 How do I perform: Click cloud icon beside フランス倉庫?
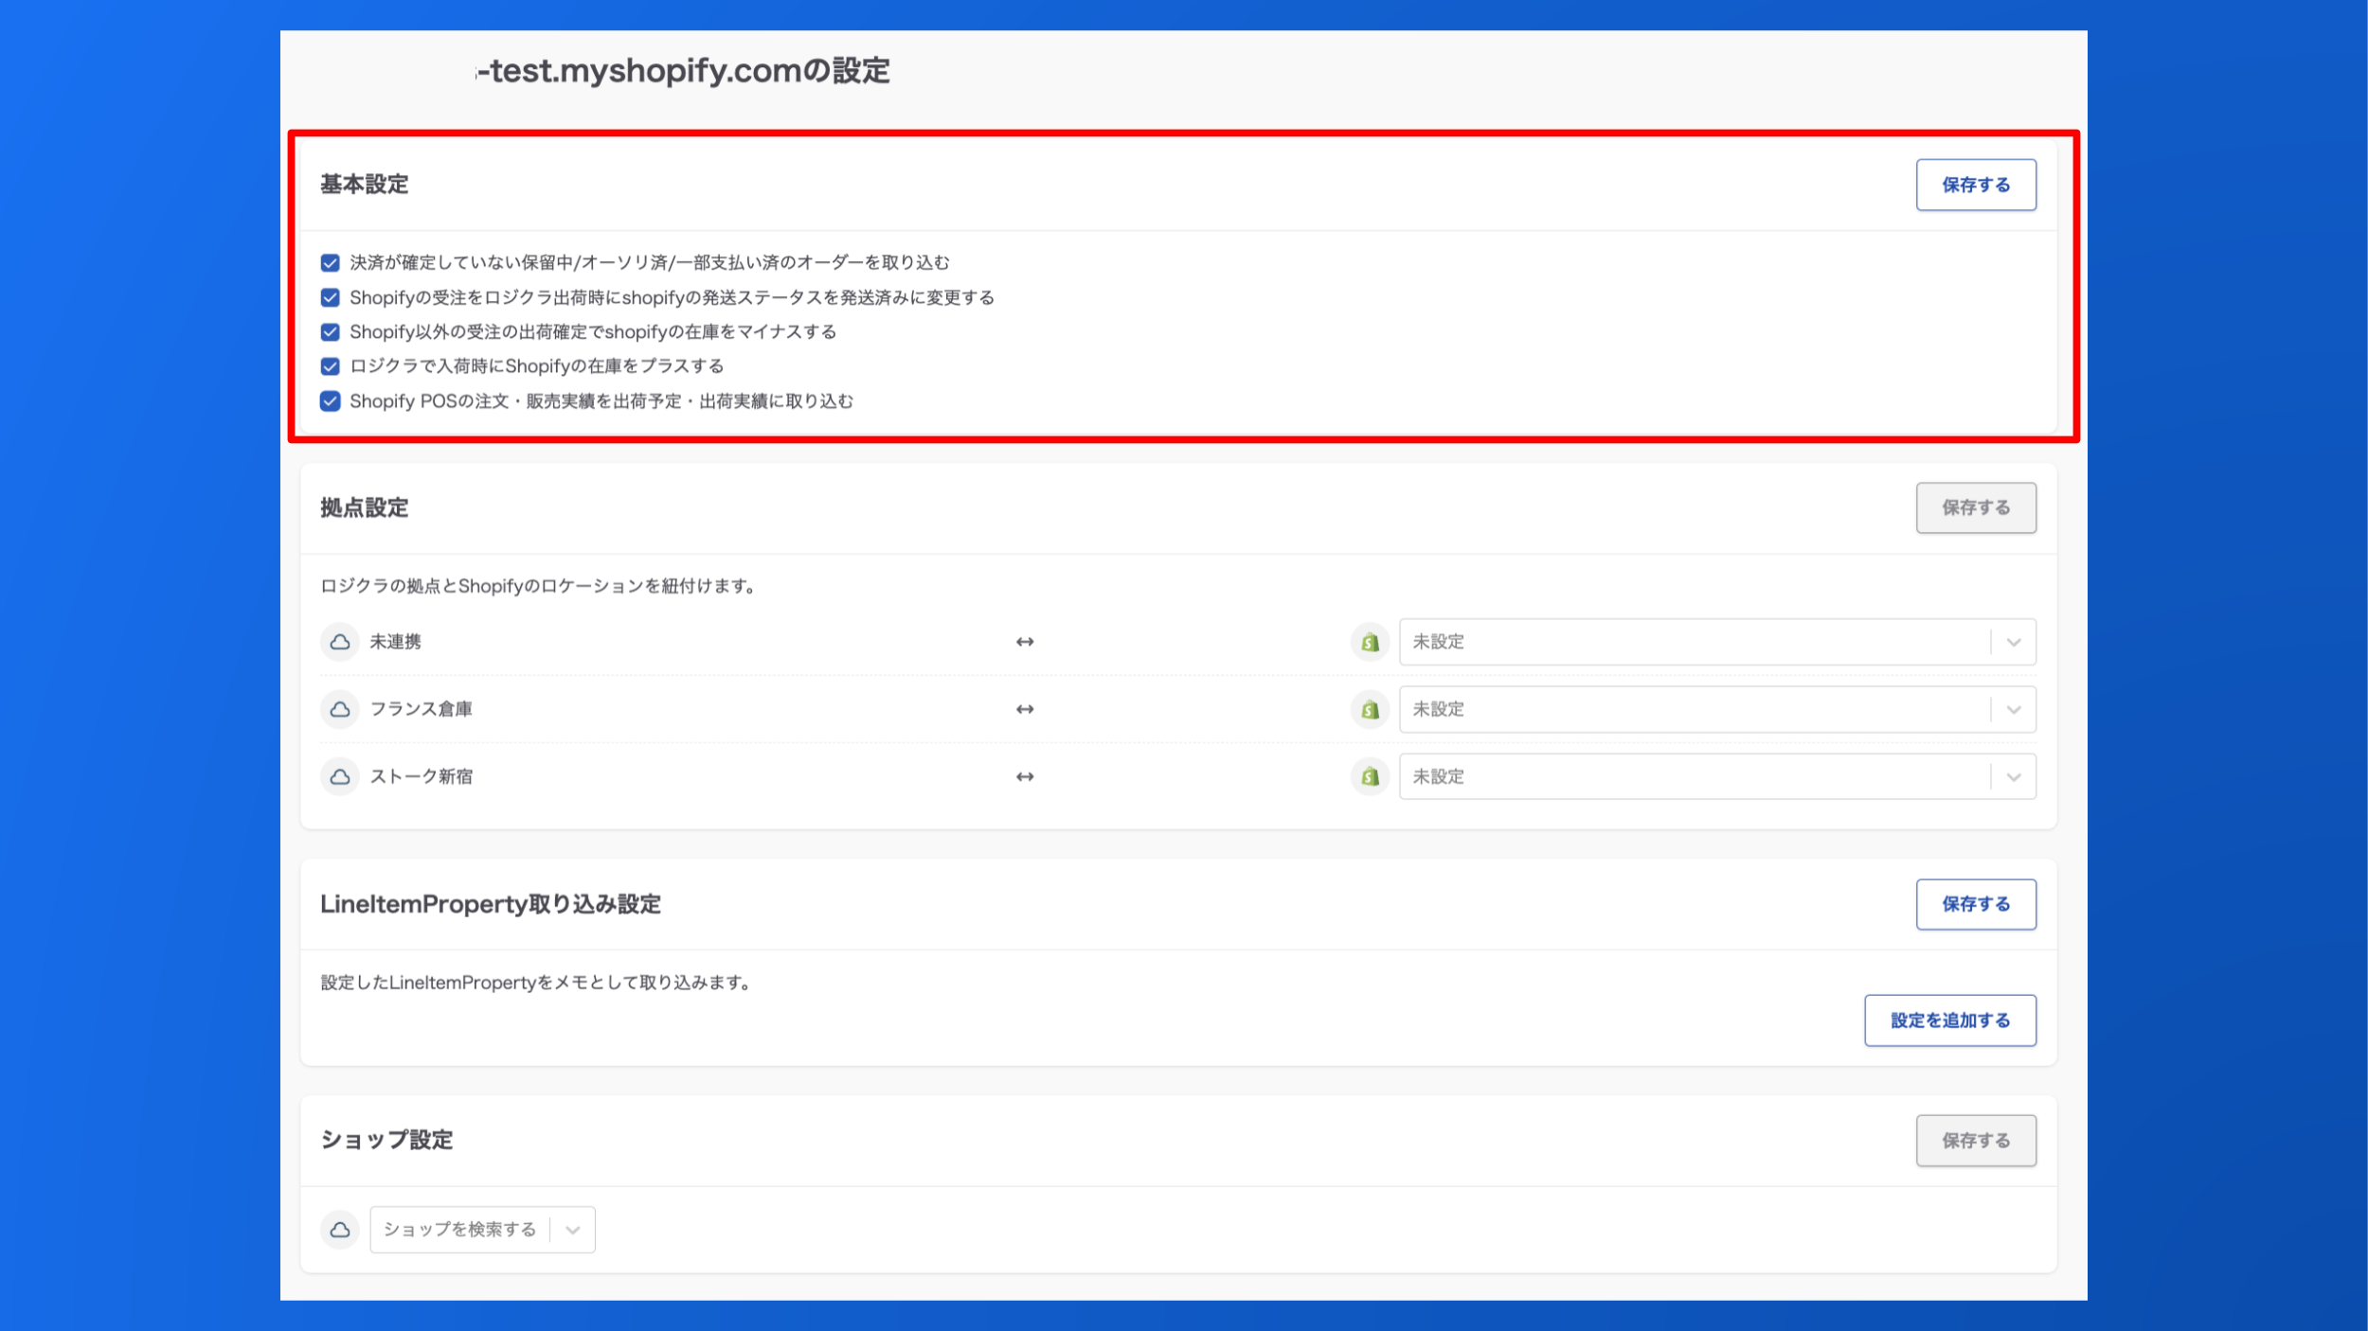click(339, 709)
